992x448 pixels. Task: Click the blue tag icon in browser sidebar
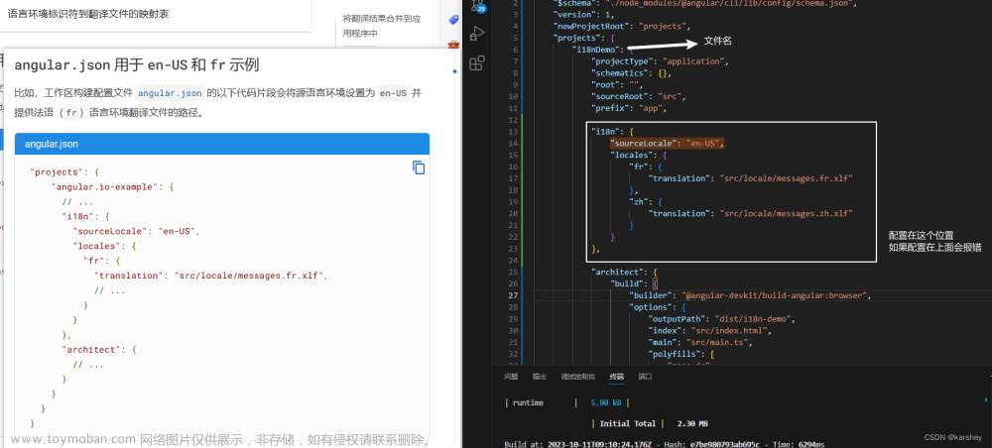[x=453, y=20]
